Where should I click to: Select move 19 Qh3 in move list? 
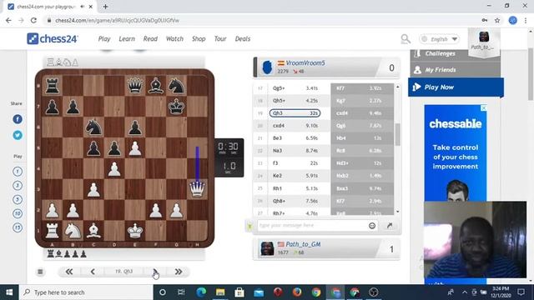pyautogui.click(x=295, y=113)
